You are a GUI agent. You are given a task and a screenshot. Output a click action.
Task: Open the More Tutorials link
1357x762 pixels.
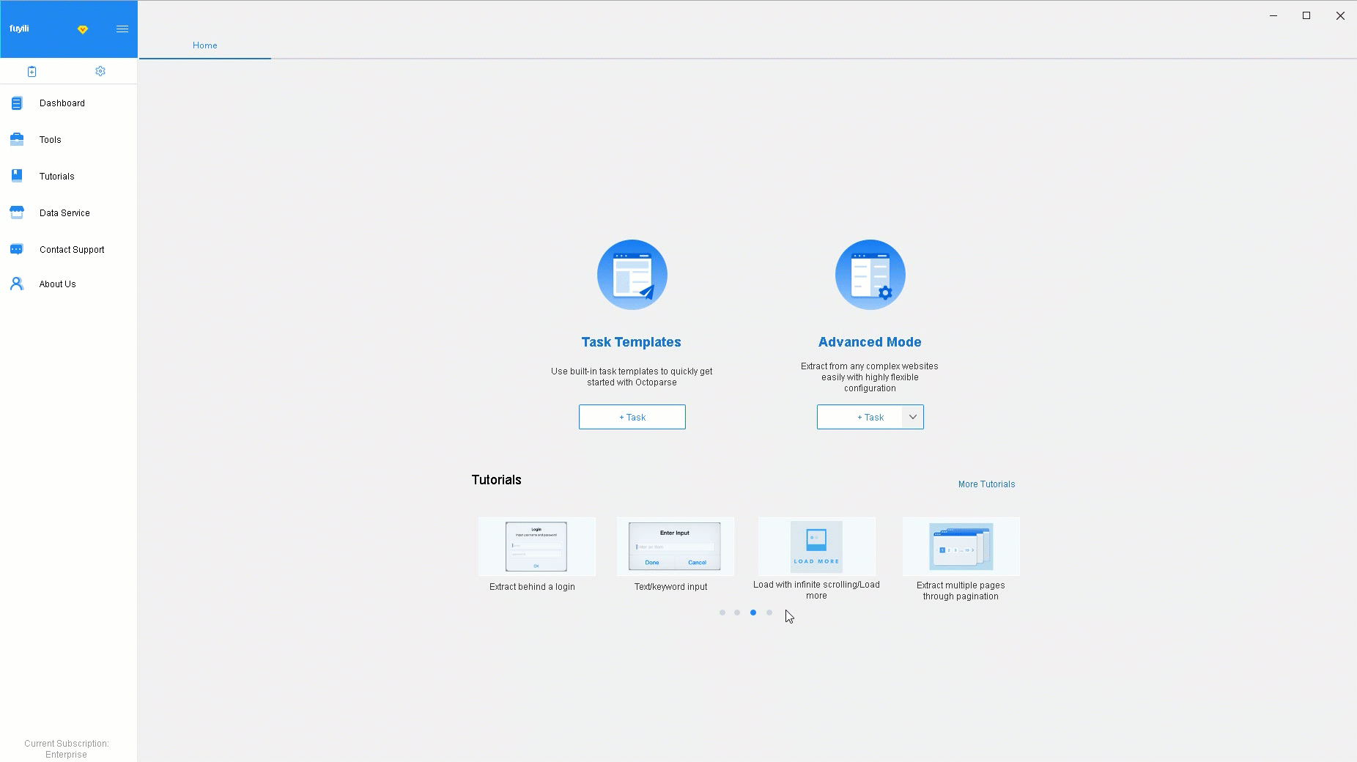(986, 484)
